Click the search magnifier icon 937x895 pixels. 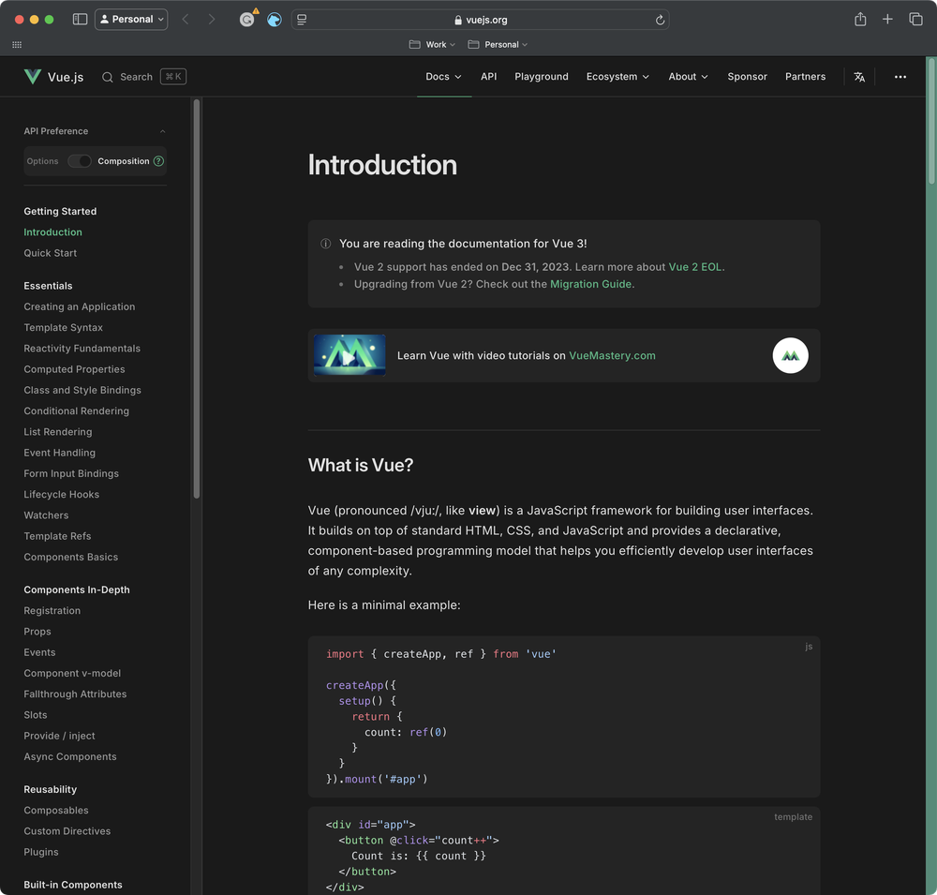(x=108, y=77)
